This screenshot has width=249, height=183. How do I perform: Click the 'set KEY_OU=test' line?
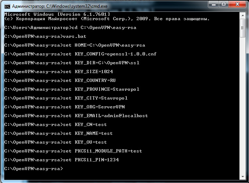tap(55, 142)
